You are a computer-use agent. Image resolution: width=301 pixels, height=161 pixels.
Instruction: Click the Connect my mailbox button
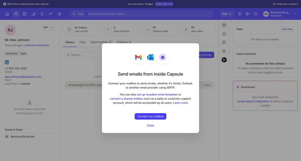150,116
